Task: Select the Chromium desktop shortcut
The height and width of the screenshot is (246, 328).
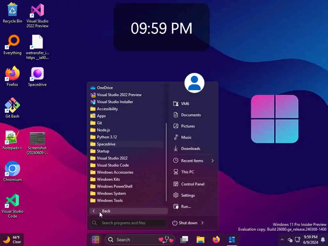Action: tap(12, 172)
